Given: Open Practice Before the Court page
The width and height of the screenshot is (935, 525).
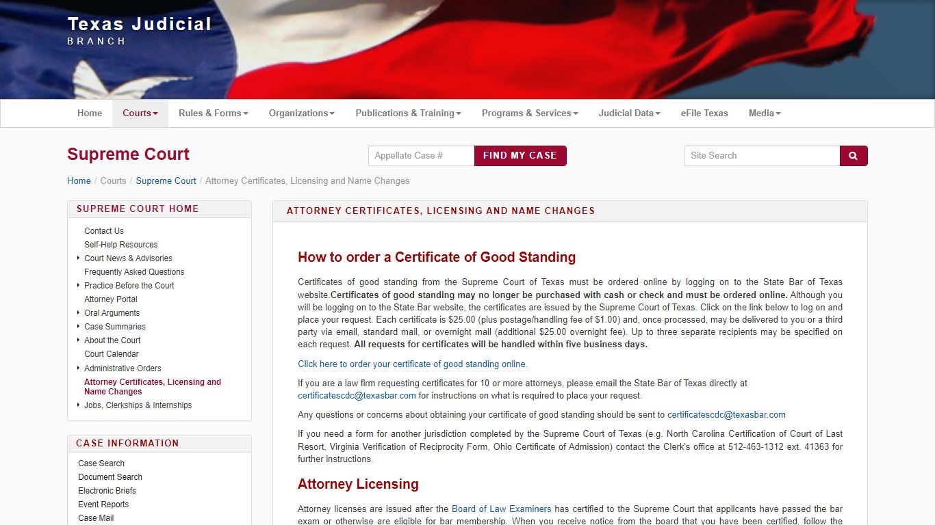Looking at the screenshot, I should [129, 286].
